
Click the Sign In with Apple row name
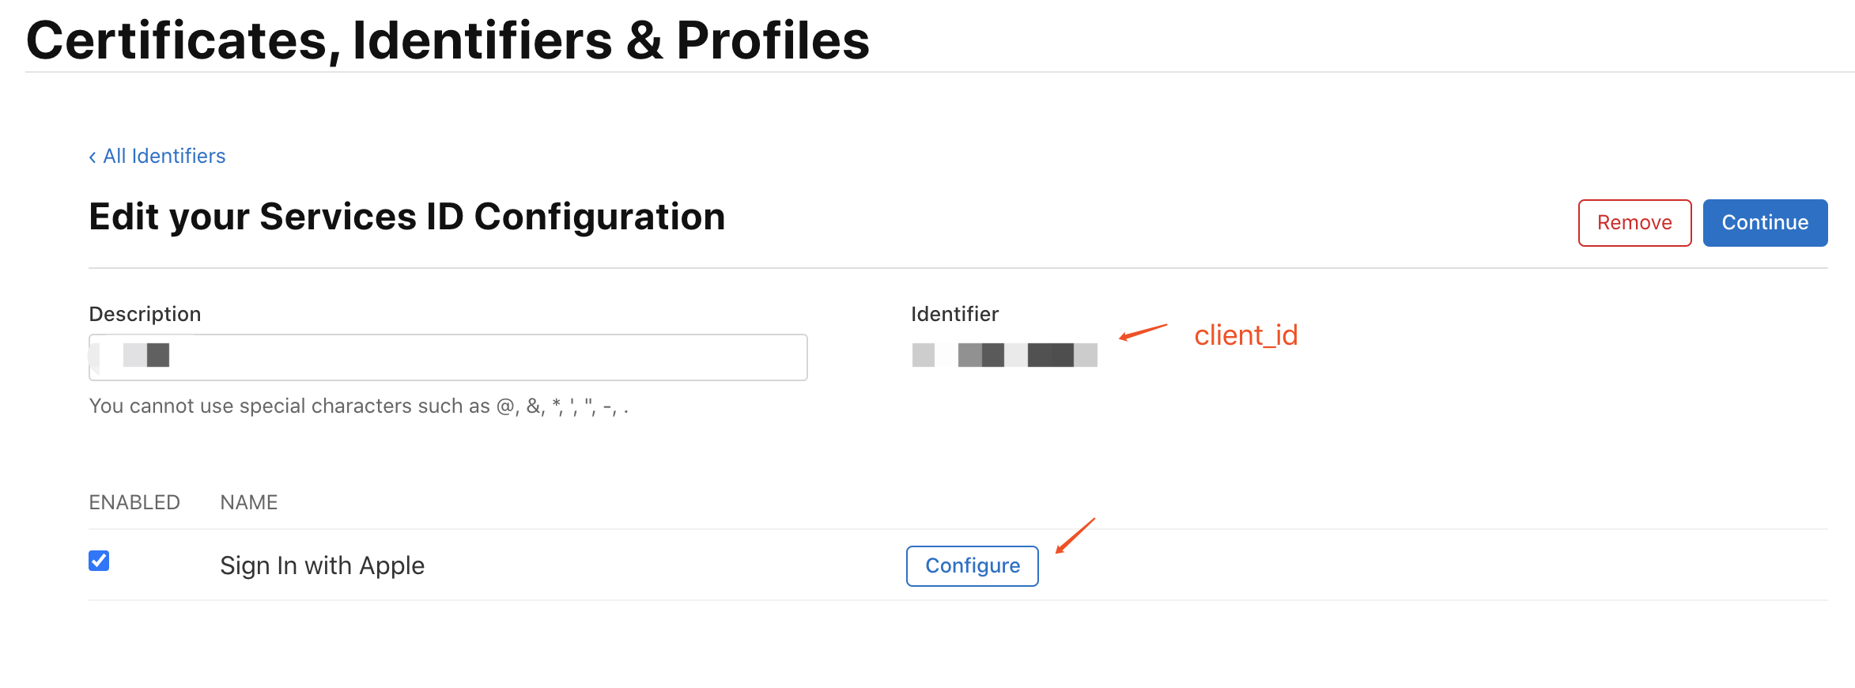(322, 566)
